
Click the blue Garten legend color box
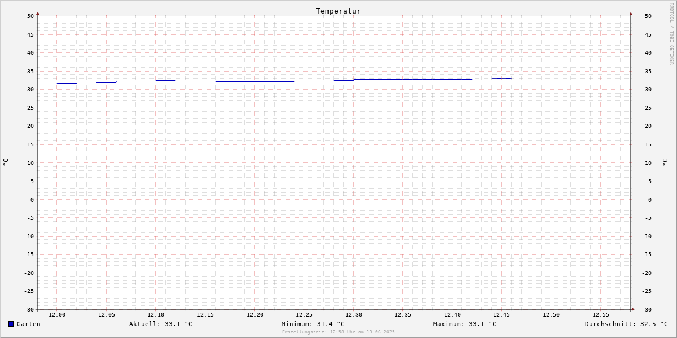11,324
